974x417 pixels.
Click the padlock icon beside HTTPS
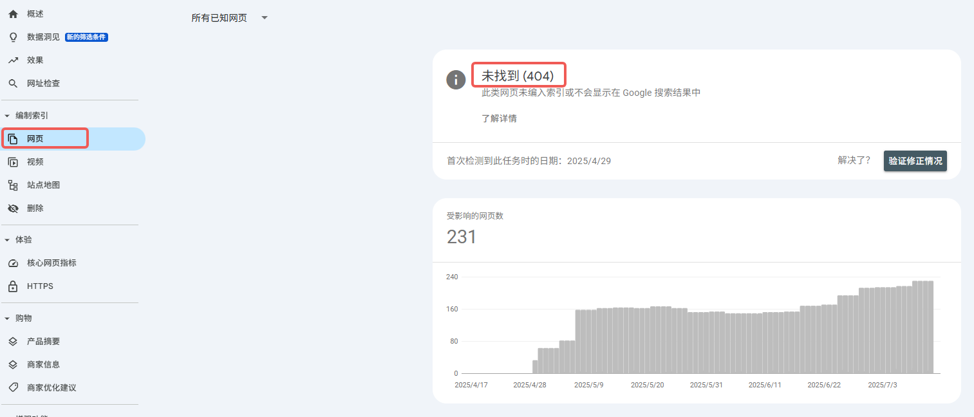13,286
